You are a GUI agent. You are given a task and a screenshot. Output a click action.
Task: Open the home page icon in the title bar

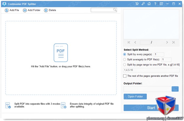coord(149,4)
